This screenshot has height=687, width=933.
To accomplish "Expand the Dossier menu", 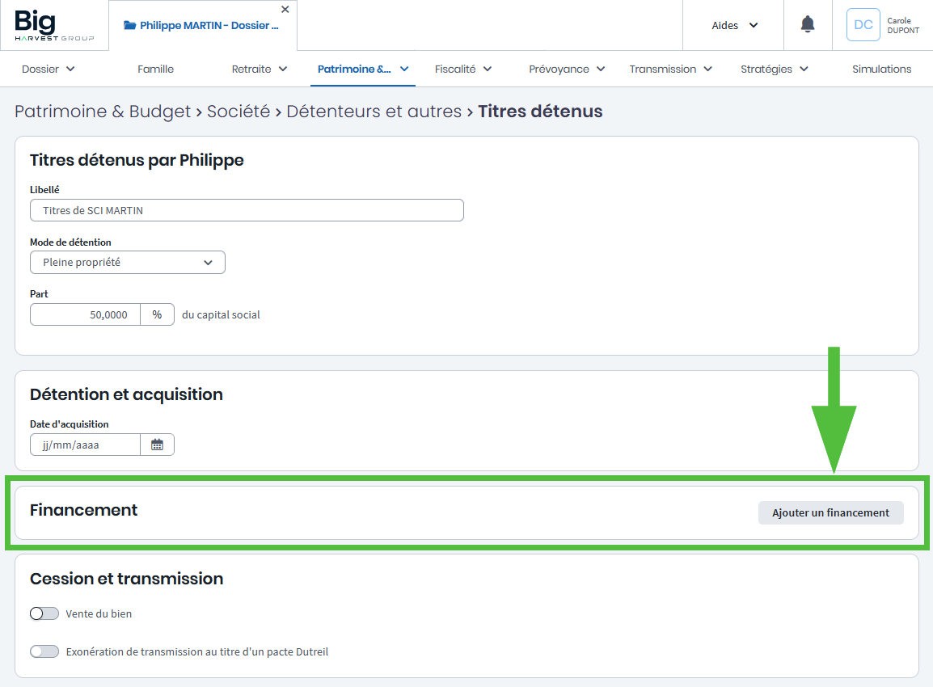I will point(49,69).
